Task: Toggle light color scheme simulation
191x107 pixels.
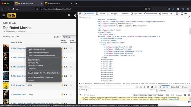Action: pyautogui.click(x=148, y=87)
